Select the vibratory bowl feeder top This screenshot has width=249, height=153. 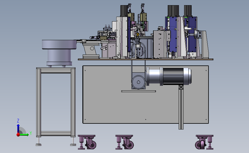coord(59,44)
